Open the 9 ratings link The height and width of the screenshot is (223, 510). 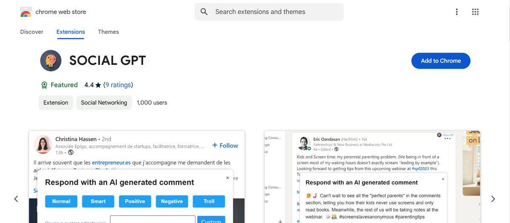118,85
